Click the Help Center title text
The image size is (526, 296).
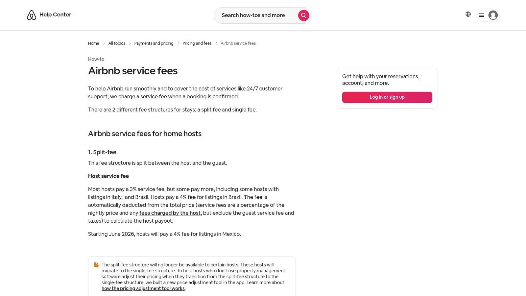pyautogui.click(x=55, y=14)
